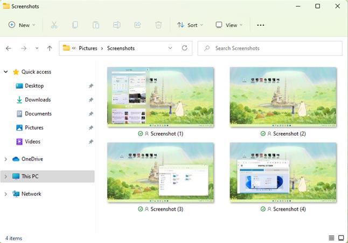Open the View menu
The height and width of the screenshot is (243, 348).
tap(229, 25)
